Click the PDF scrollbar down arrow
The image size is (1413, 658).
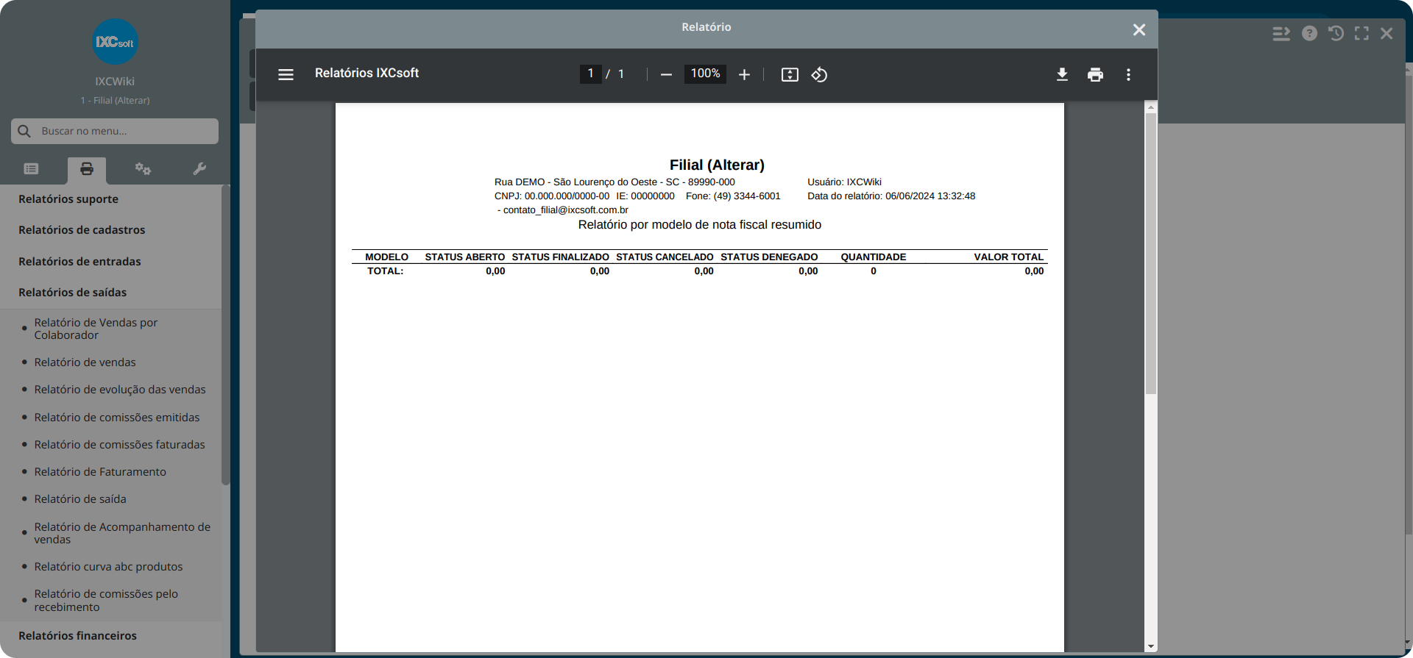click(1150, 646)
